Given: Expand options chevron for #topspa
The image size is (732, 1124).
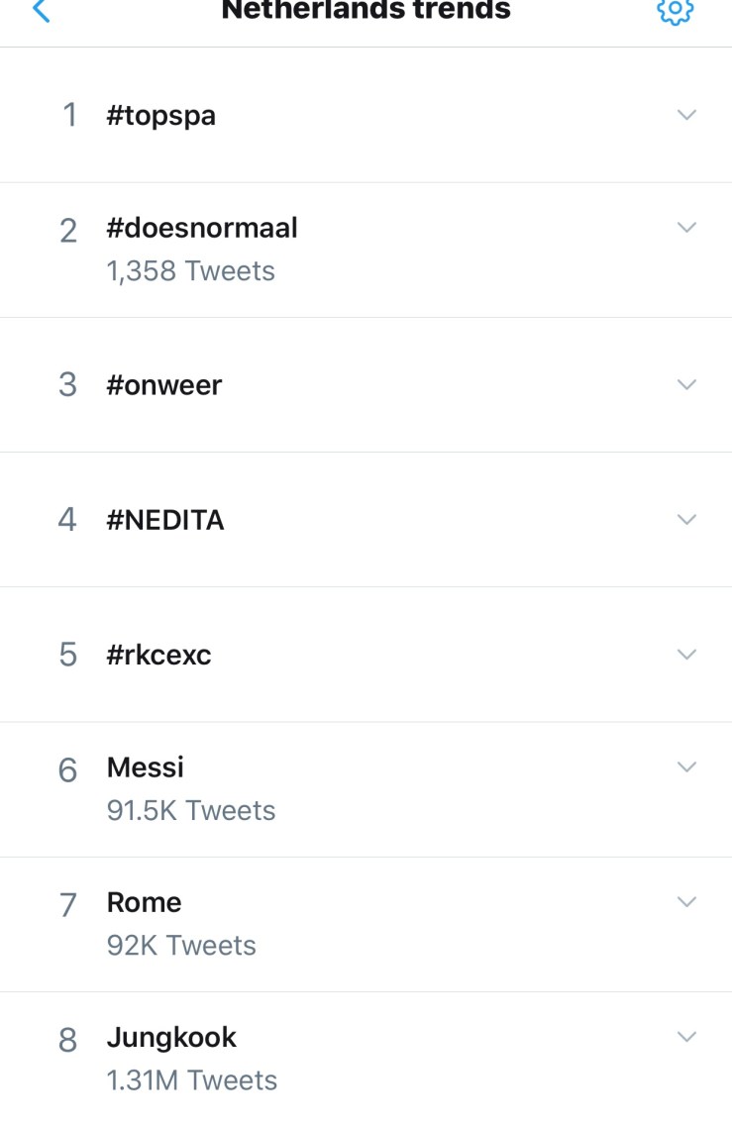Looking at the screenshot, I should pos(686,115).
